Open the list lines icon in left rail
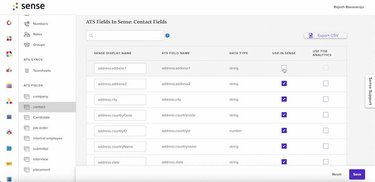This screenshot has width=375, height=182. click(9, 85)
